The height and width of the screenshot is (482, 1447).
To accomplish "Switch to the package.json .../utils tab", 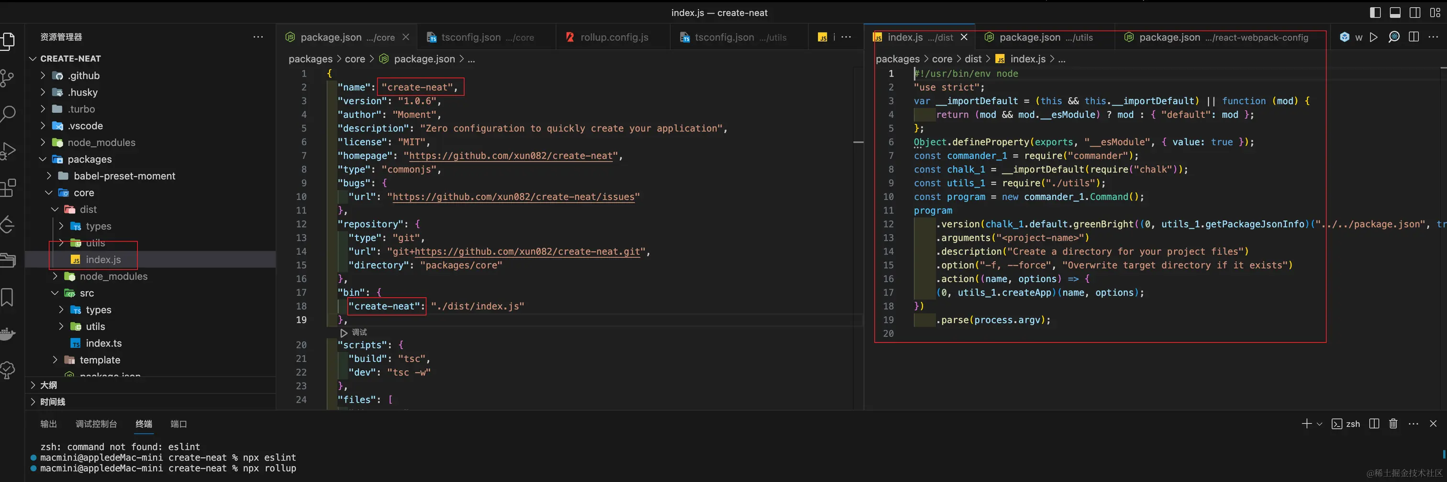I will point(1045,37).
